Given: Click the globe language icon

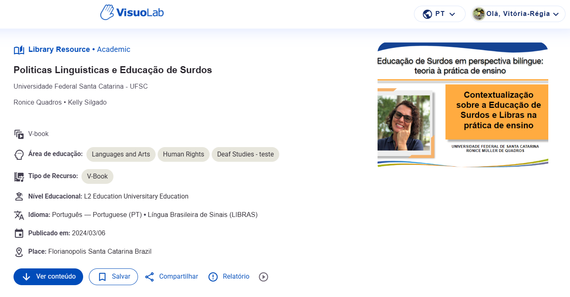Looking at the screenshot, I should coord(427,14).
